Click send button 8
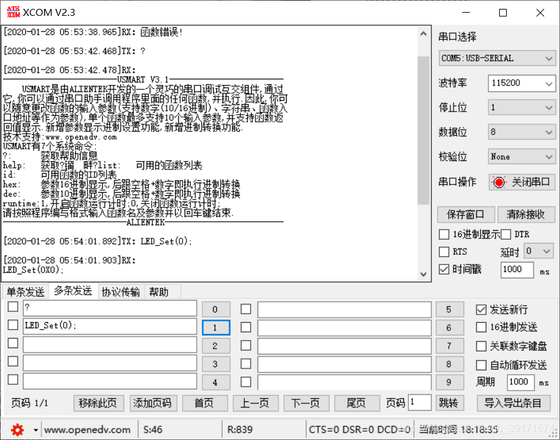 point(450,364)
